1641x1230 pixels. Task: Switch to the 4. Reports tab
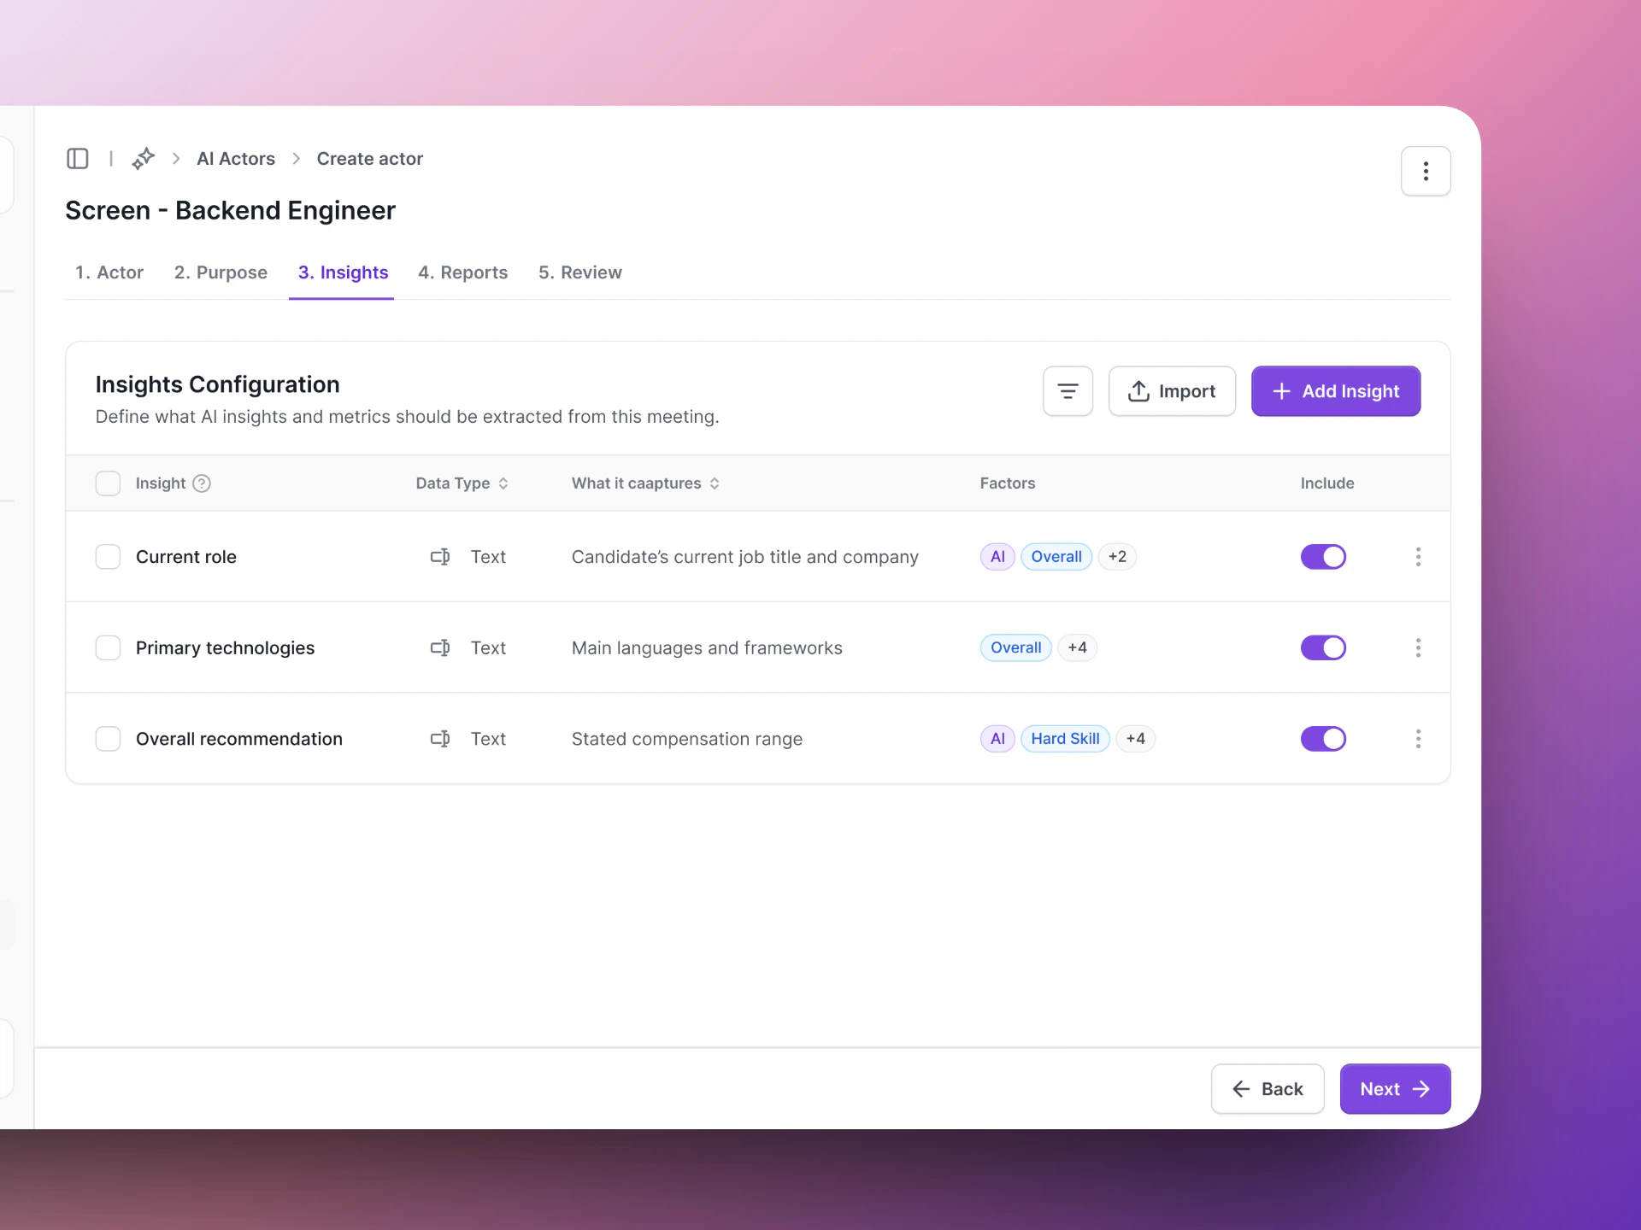(462, 272)
